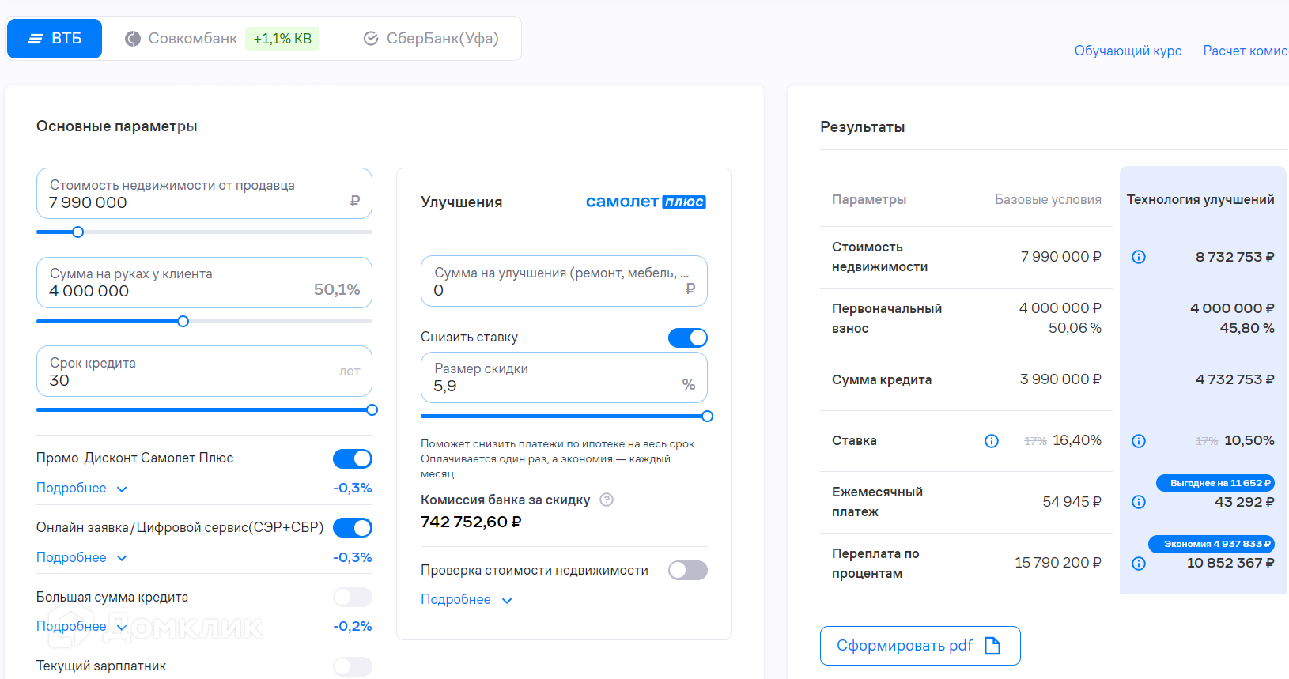Click info icon beside monthly payment 43 292
1289x679 pixels.
point(1139,502)
